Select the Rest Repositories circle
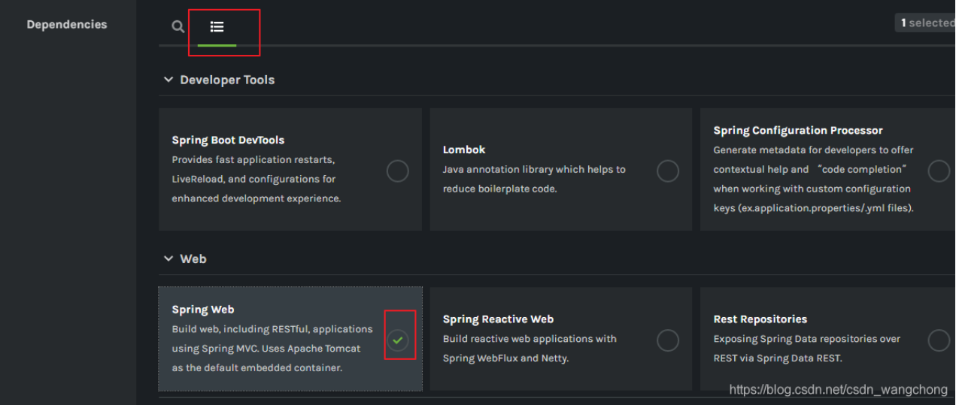956x405 pixels. click(x=939, y=340)
